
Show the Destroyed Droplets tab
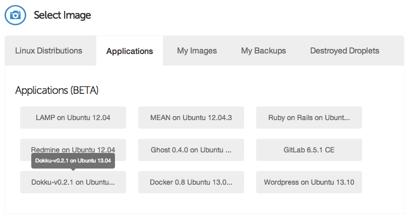coord(344,50)
